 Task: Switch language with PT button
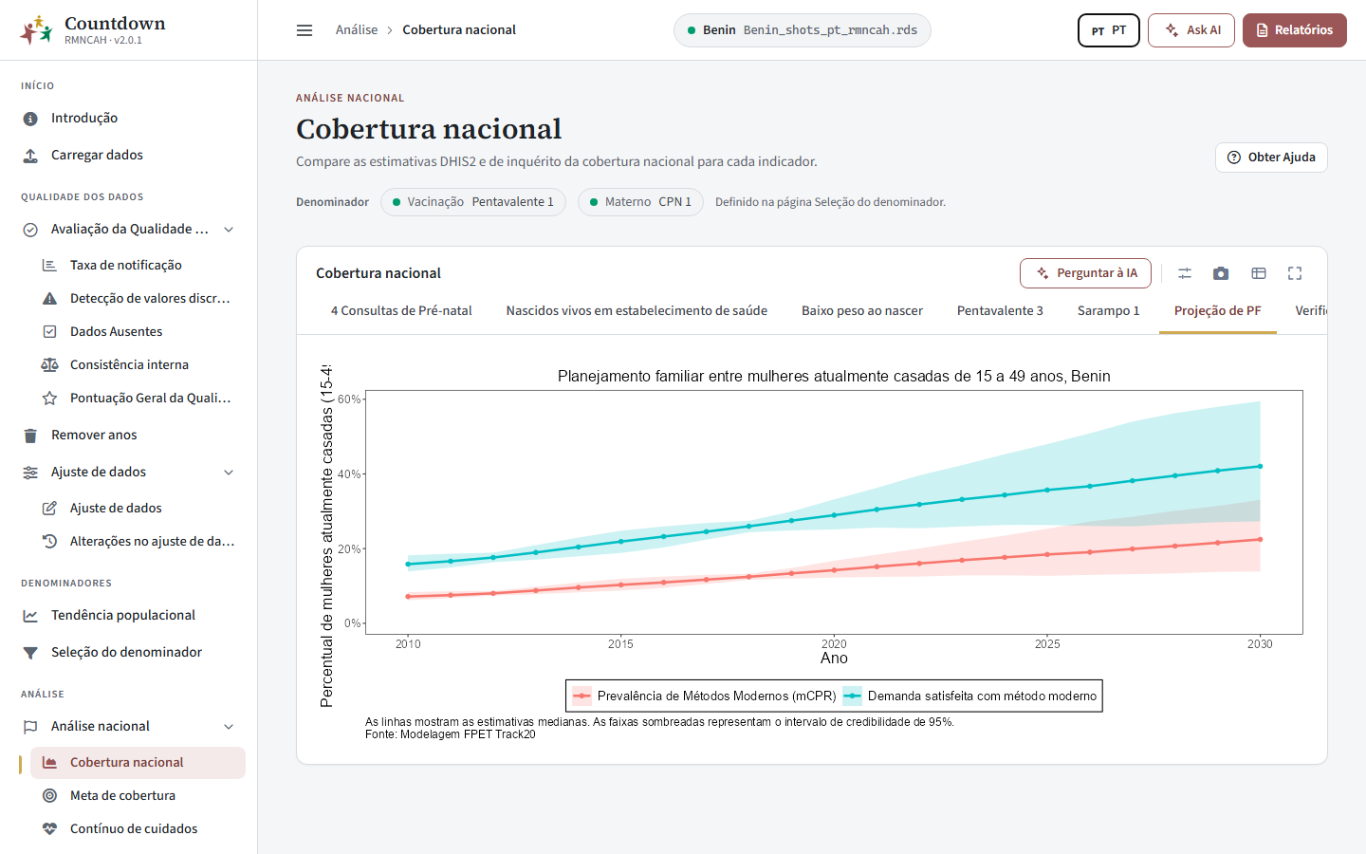coord(1109,30)
